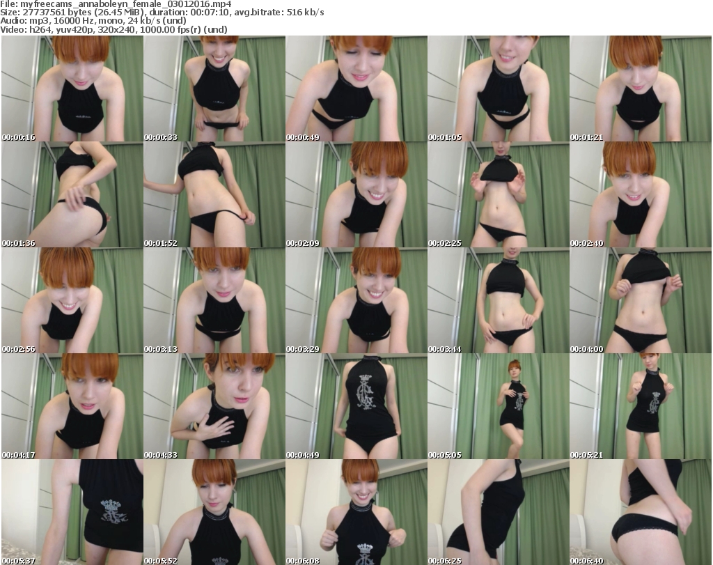
Task: Pick the thumbnail timestamped 00:01:36
Action: coord(72,194)
